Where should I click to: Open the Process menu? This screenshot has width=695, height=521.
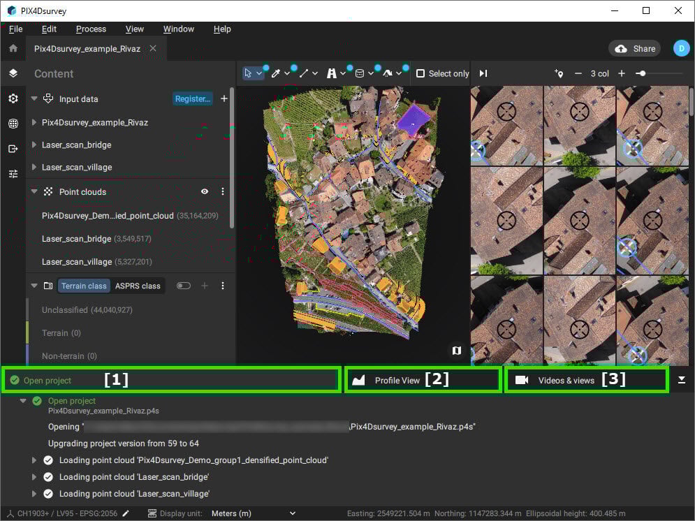coord(91,29)
